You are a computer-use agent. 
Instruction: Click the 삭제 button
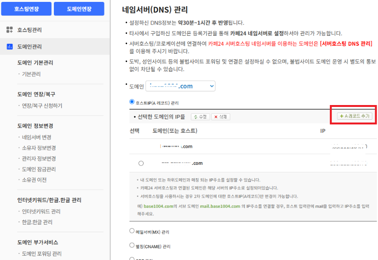point(221,117)
